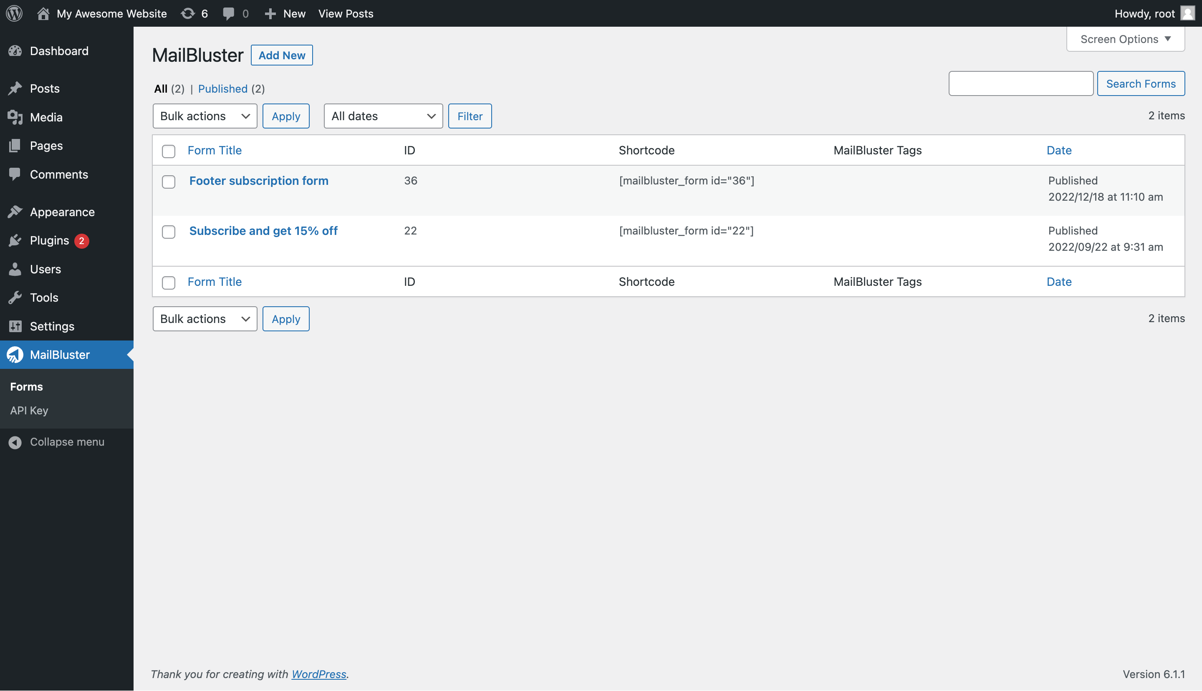1202x691 pixels.
Task: Click the Add New button
Action: [282, 55]
